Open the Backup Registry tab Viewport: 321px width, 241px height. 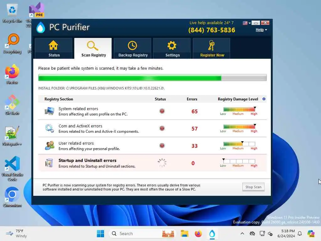(x=133, y=48)
